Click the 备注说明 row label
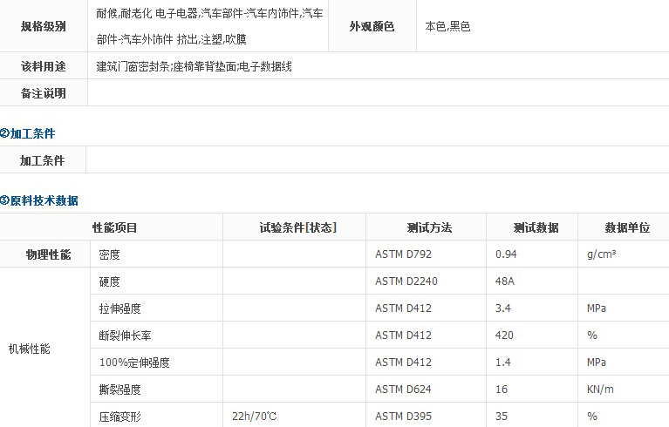Viewport: 669px width, 427px height. click(44, 93)
